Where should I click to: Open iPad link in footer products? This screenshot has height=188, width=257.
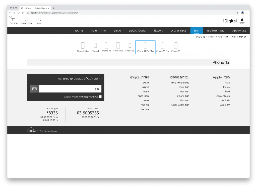tap(227, 91)
